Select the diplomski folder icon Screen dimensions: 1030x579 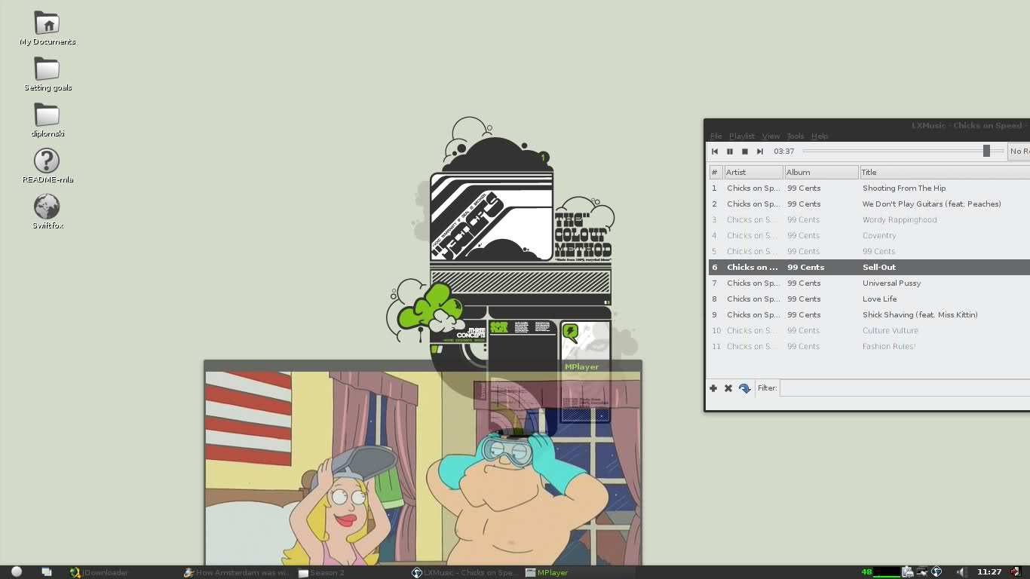[x=47, y=121]
